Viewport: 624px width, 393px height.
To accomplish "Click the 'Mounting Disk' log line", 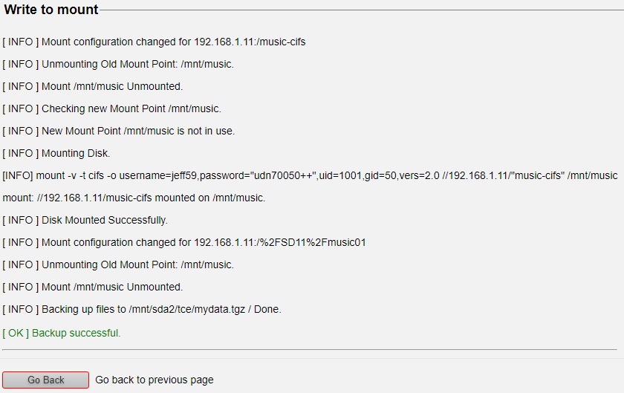I will (x=56, y=153).
